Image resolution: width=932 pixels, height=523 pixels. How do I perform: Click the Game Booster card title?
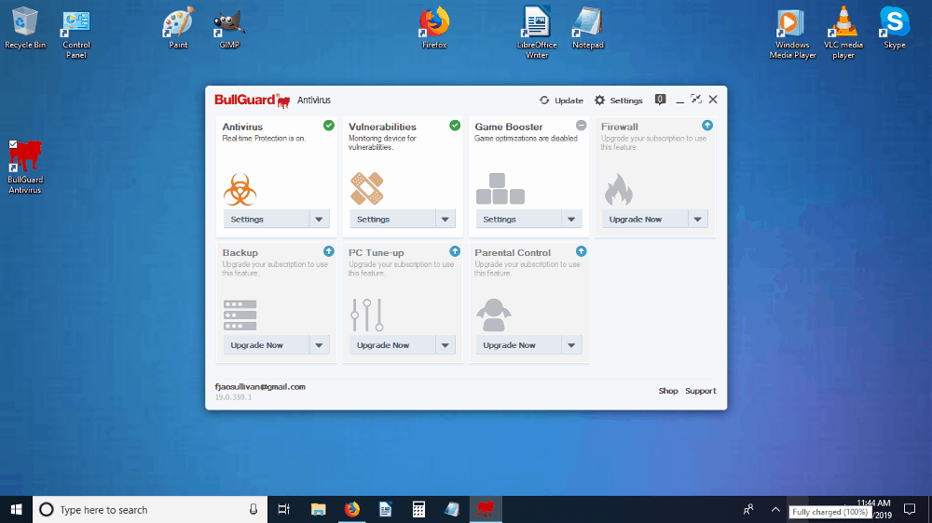tap(509, 127)
